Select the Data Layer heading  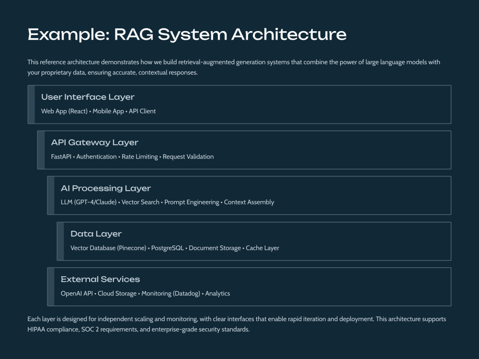[x=96, y=234]
